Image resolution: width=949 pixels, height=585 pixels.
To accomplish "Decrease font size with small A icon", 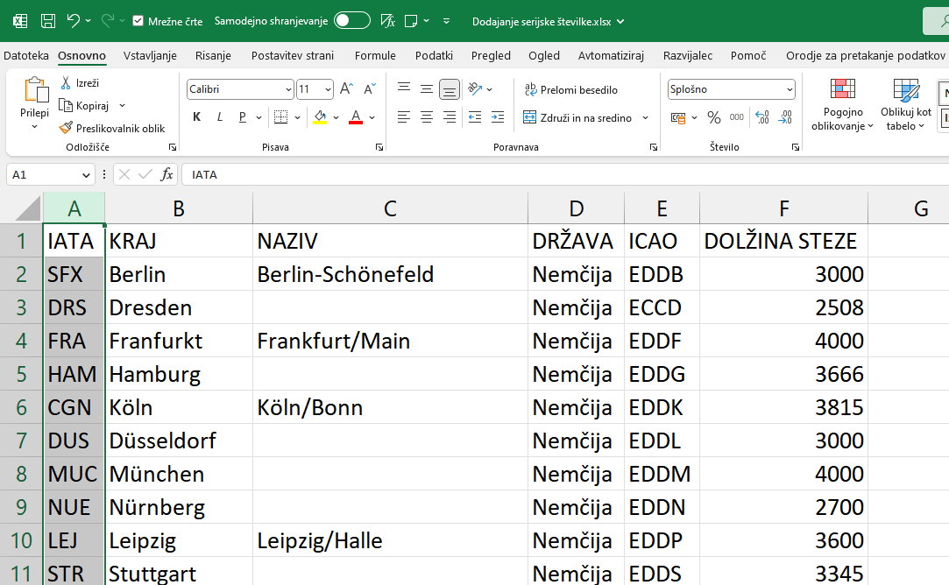I will coord(369,89).
